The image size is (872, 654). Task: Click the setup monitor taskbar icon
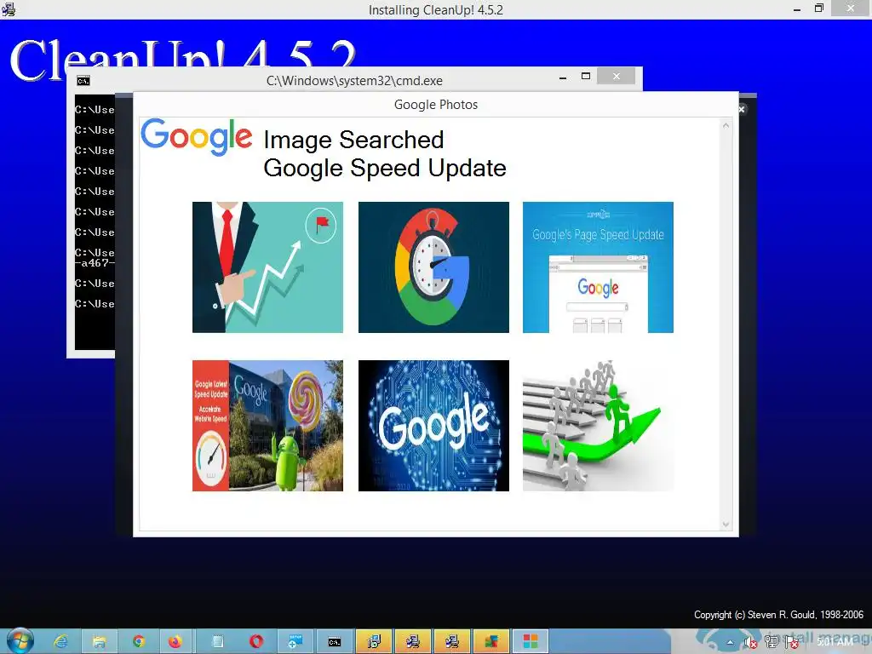tap(295, 642)
